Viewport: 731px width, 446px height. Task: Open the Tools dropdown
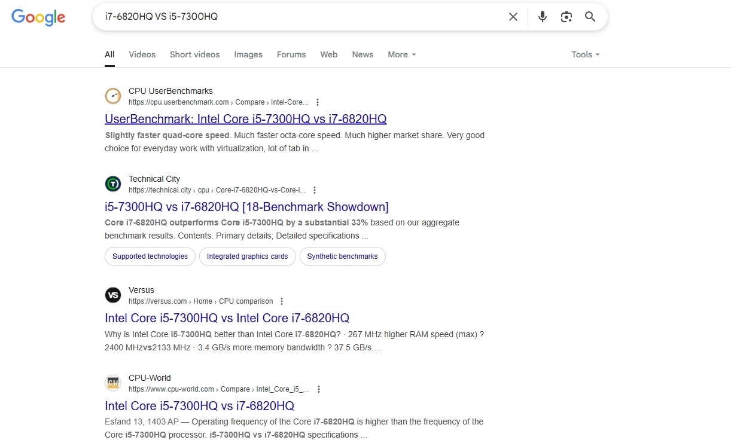[x=585, y=54]
